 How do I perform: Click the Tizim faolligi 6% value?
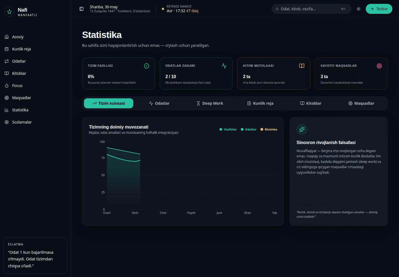[x=91, y=76]
